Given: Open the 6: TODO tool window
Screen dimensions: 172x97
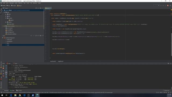Looking at the screenshot, I should [19, 91].
